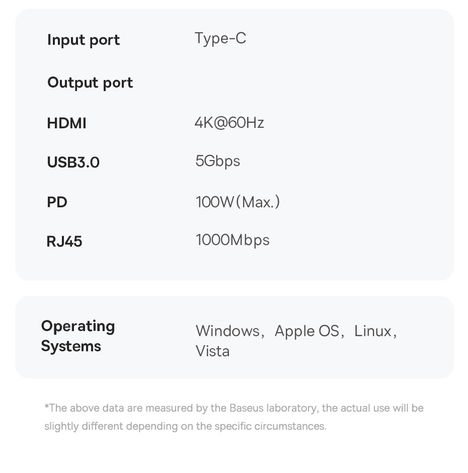Select the "100W(Max.)" power value
This screenshot has width=468, height=473.
pos(238,202)
